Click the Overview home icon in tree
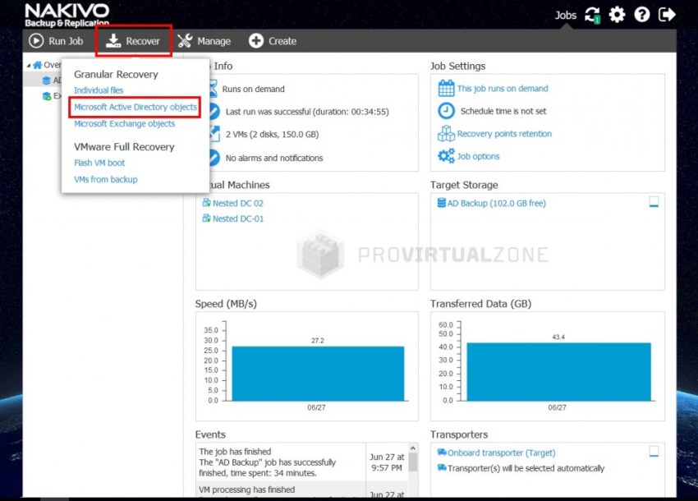Screen dimensions: 698x501 [38, 65]
